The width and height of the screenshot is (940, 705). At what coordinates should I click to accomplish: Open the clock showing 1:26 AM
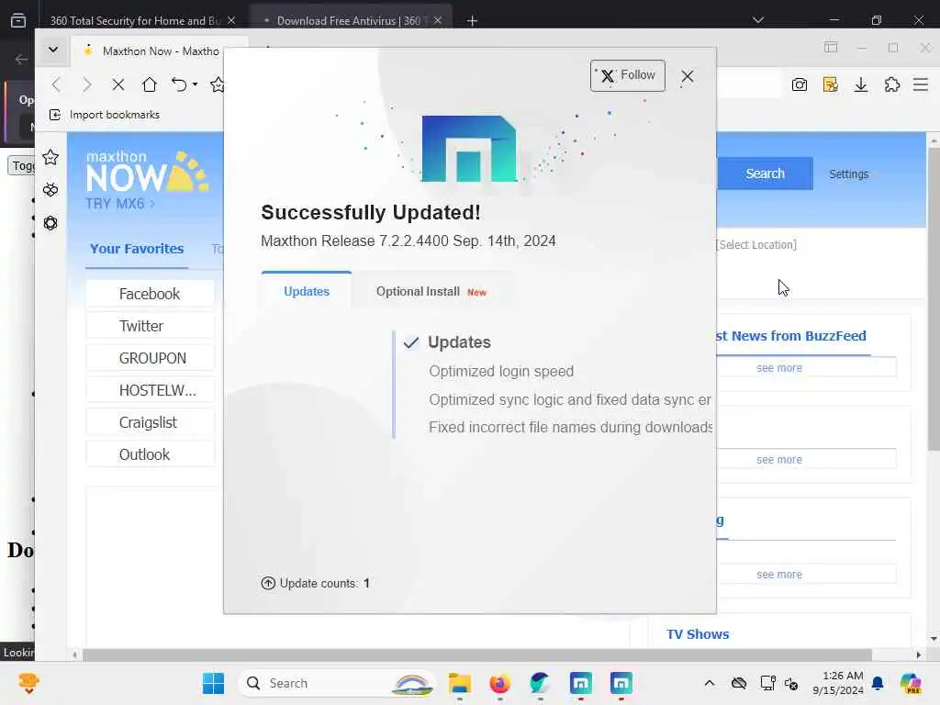pos(838,683)
